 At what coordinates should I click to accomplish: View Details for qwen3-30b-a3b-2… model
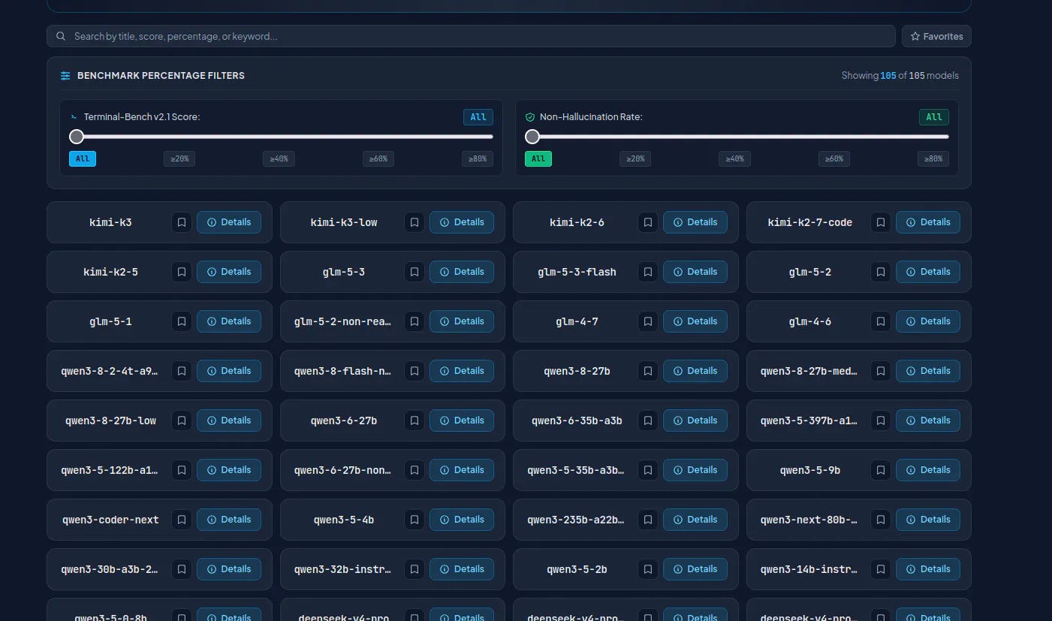pos(229,569)
